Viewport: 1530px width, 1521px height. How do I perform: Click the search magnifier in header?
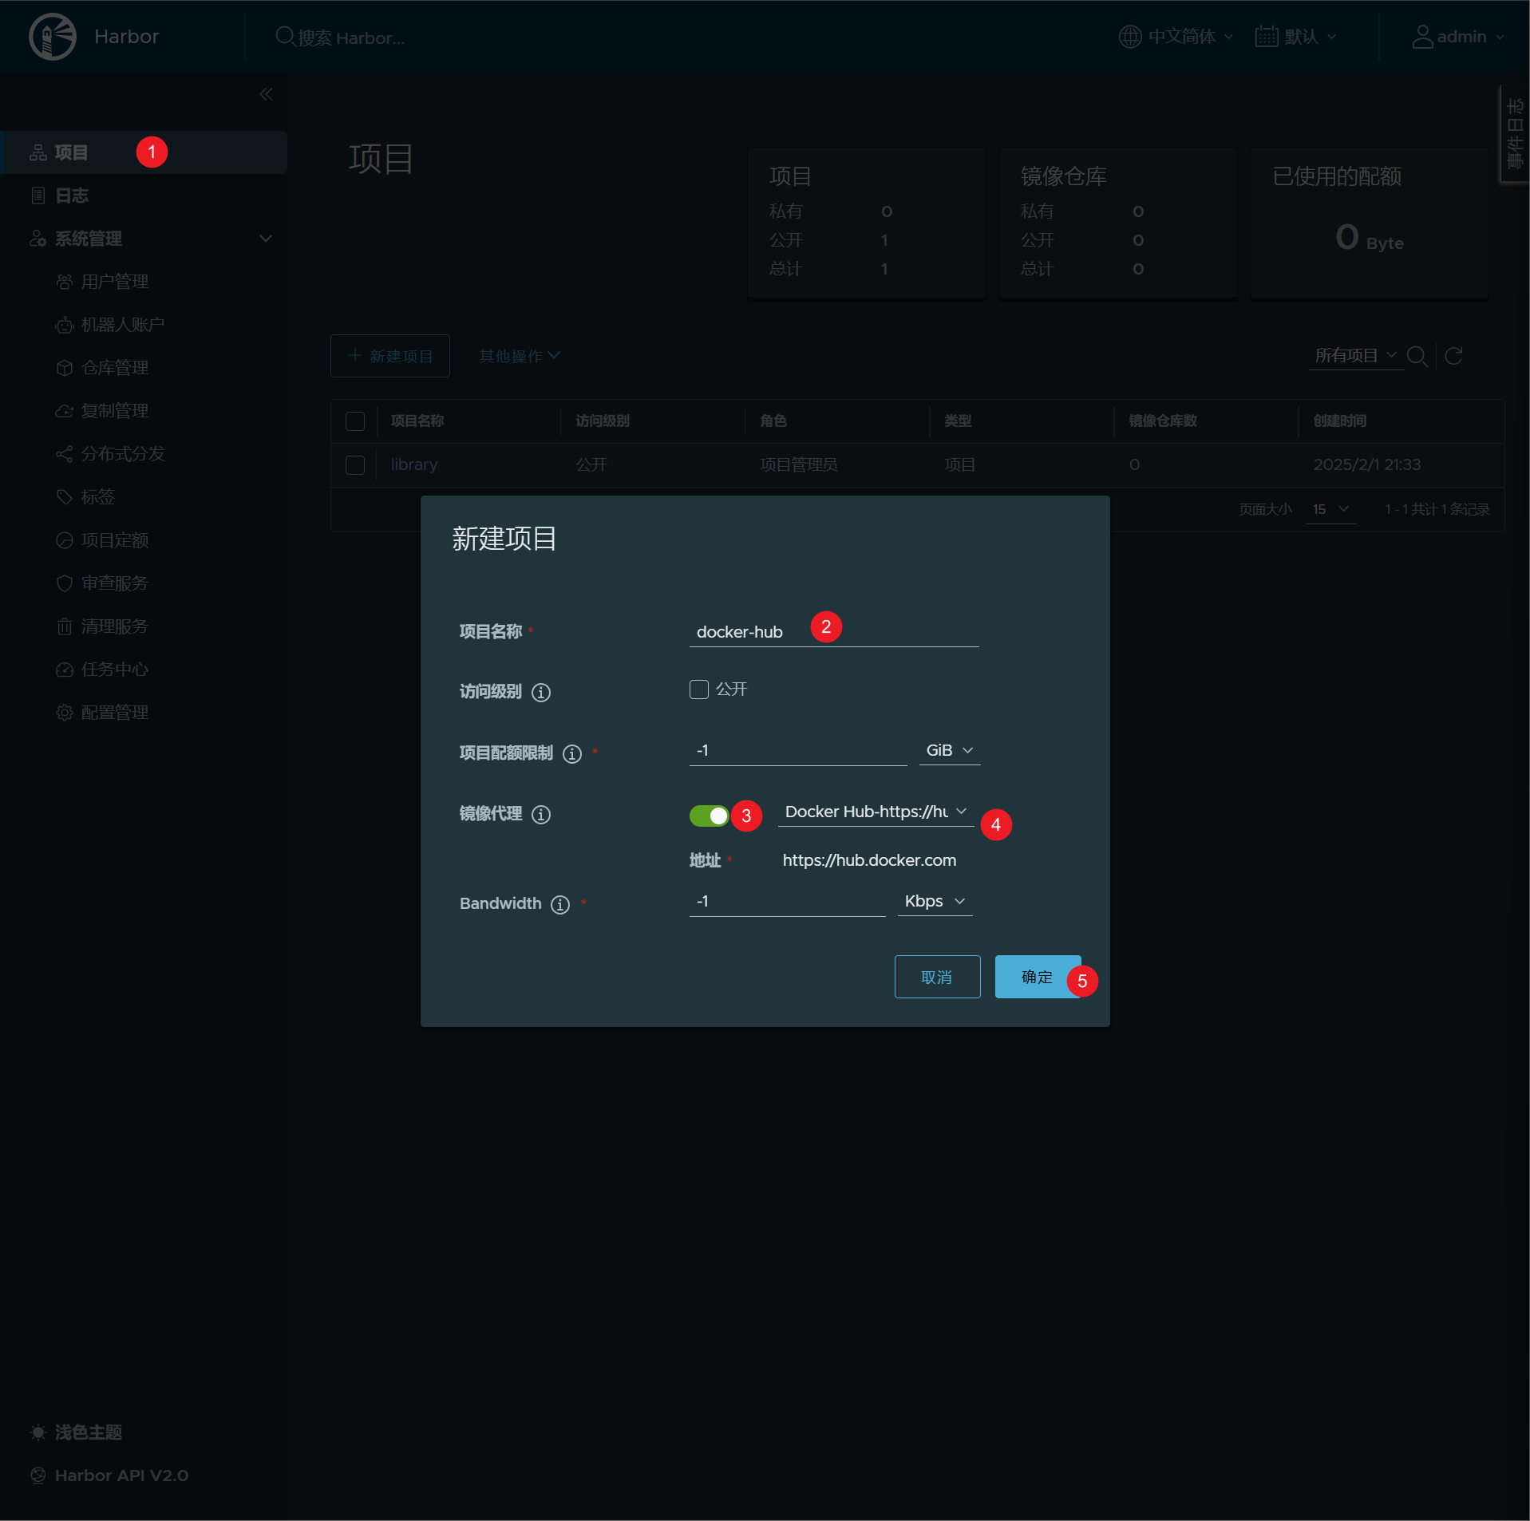point(285,37)
